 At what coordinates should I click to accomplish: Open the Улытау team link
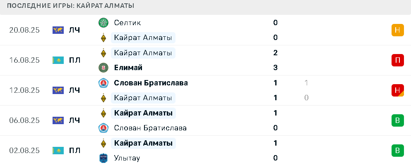(x=127, y=158)
